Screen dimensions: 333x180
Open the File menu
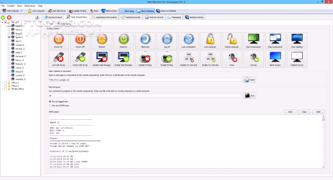tap(3, 6)
